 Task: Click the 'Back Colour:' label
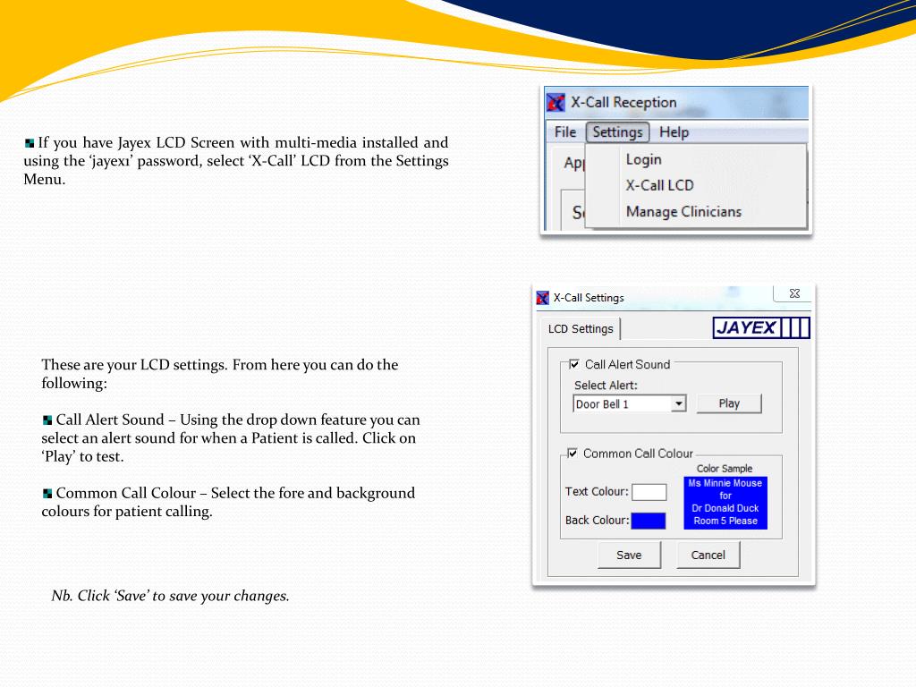click(x=597, y=520)
